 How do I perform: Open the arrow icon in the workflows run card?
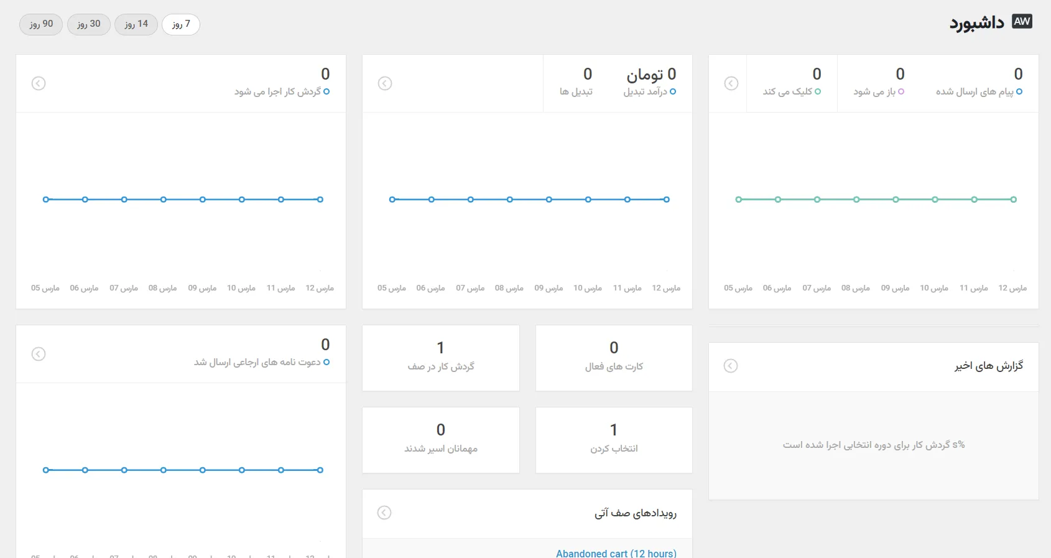pyautogui.click(x=39, y=83)
